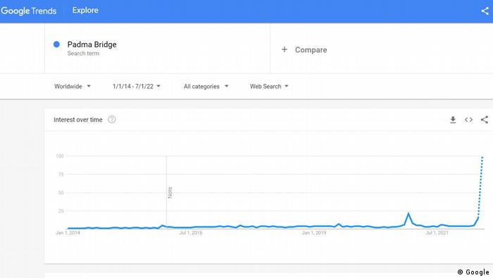Open the 1/1/14 - 7/1/22 date range dropdown
The height and width of the screenshot is (278, 493).
(137, 86)
